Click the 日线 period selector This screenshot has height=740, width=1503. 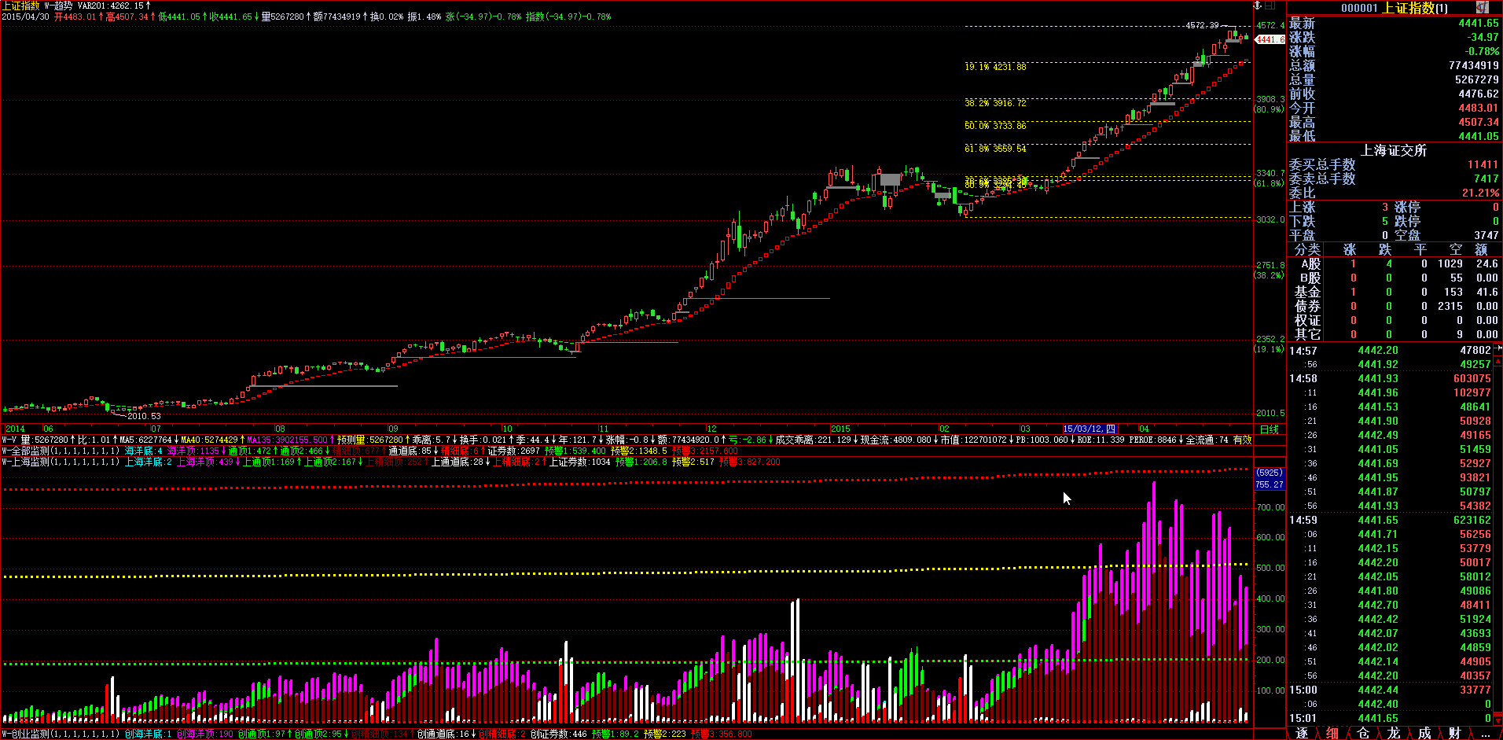pyautogui.click(x=1269, y=429)
